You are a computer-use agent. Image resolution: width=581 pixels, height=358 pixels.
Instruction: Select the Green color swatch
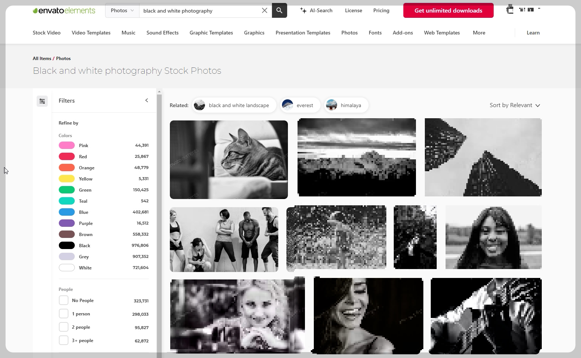pyautogui.click(x=67, y=190)
